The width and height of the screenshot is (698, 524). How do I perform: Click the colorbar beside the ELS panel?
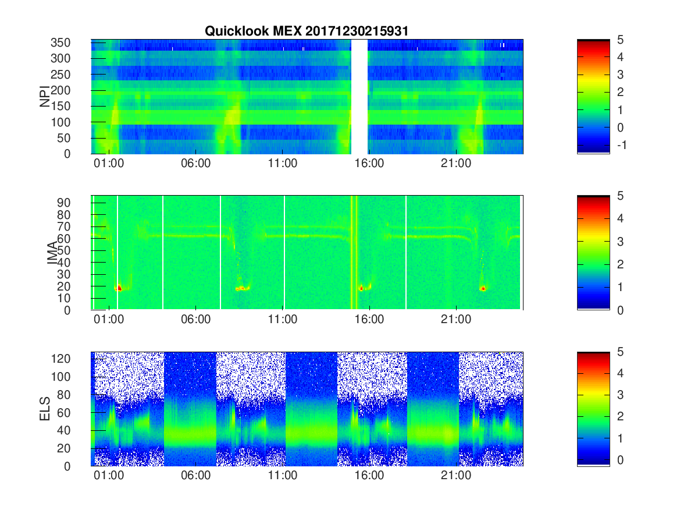pos(593,409)
